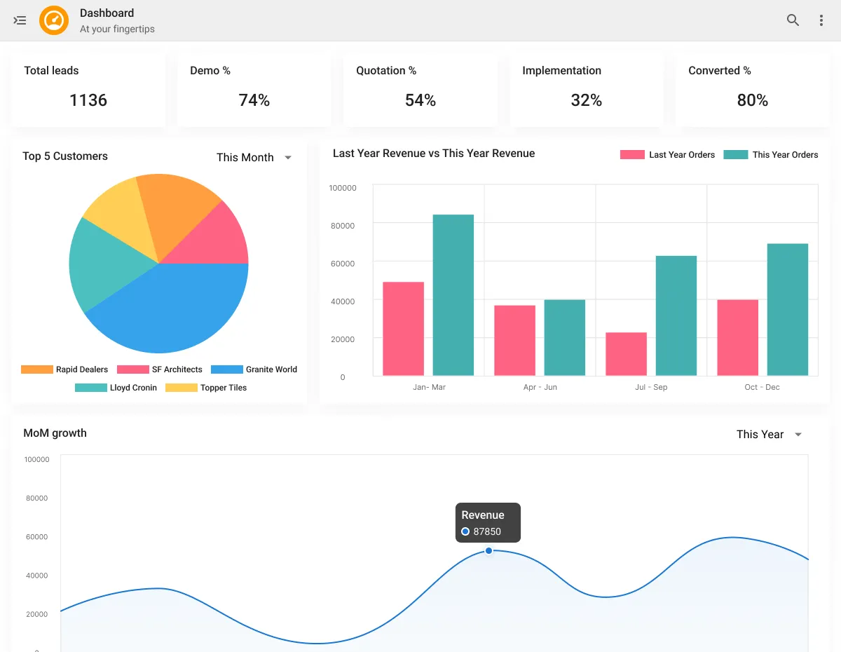Open the sidebar navigation toggle
841x652 pixels.
point(19,20)
